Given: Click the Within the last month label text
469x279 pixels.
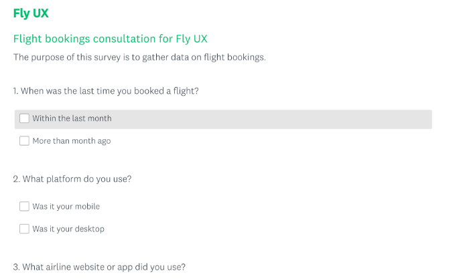Looking at the screenshot, I should tap(72, 118).
